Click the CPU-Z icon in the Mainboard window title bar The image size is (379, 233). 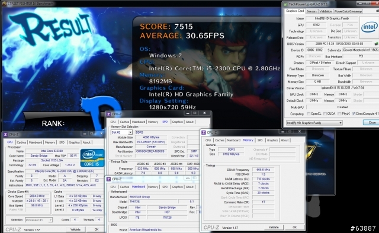pyautogui.click(x=108, y=179)
